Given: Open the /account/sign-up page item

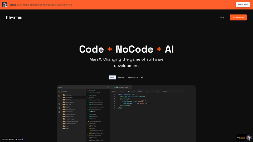Looking at the screenshot, I should (x=97, y=102).
